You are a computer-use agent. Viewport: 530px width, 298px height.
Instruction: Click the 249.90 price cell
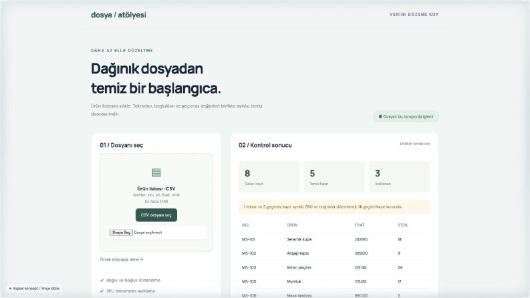click(361, 239)
